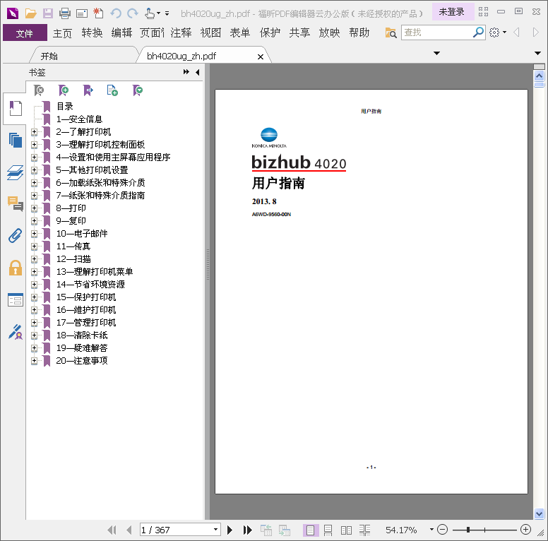
Task: Expand the 16—维护打印机 bookmark node
Action: 34,310
